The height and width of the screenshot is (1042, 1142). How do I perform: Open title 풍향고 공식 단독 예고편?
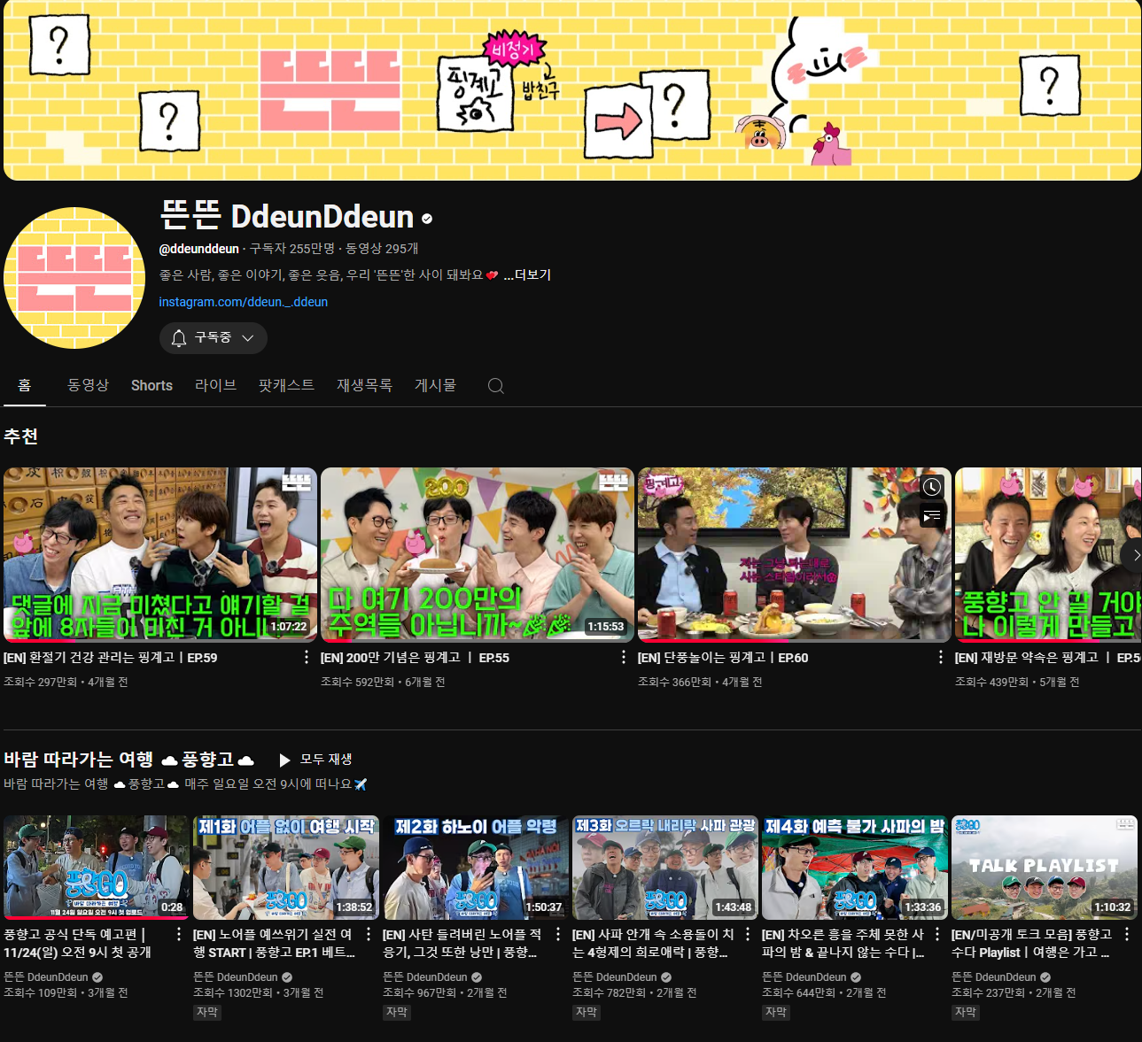78,943
